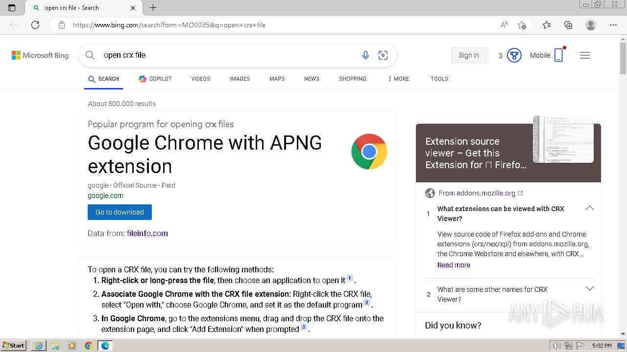
Task: Switch to the COPILOT tab
Action: pyautogui.click(x=155, y=79)
